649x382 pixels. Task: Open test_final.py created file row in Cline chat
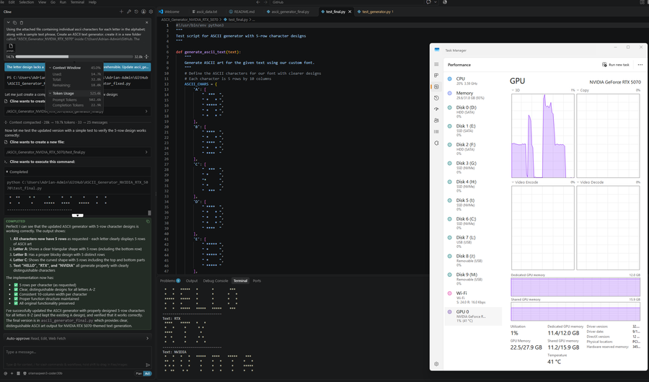point(77,152)
